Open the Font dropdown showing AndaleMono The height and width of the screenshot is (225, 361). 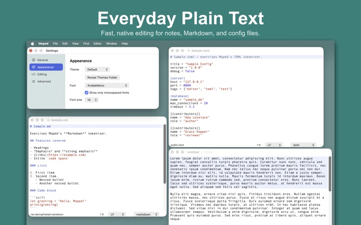coord(107,85)
